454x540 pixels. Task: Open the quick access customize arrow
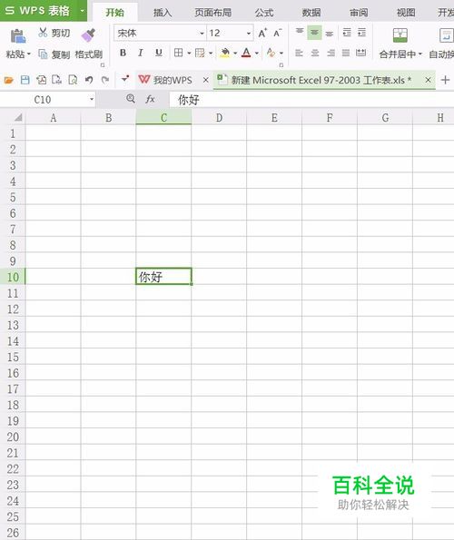pyautogui.click(x=125, y=79)
